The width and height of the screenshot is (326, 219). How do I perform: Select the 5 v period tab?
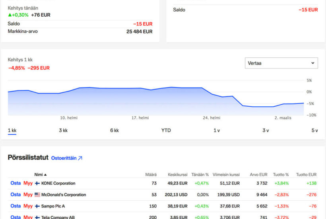click(x=314, y=131)
